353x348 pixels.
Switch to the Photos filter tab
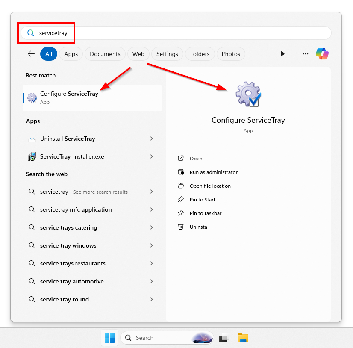coord(231,54)
